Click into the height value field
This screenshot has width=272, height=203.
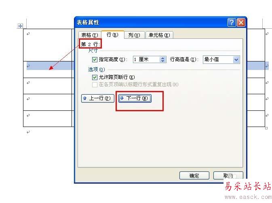[x=146, y=59]
